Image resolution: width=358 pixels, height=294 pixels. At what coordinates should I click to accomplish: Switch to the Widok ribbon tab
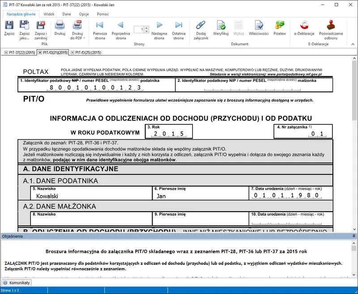[x=49, y=14]
